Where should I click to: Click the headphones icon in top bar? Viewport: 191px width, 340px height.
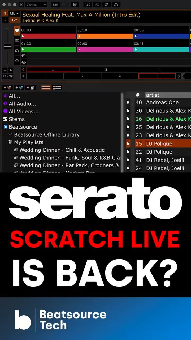pyautogui.click(x=116, y=5)
